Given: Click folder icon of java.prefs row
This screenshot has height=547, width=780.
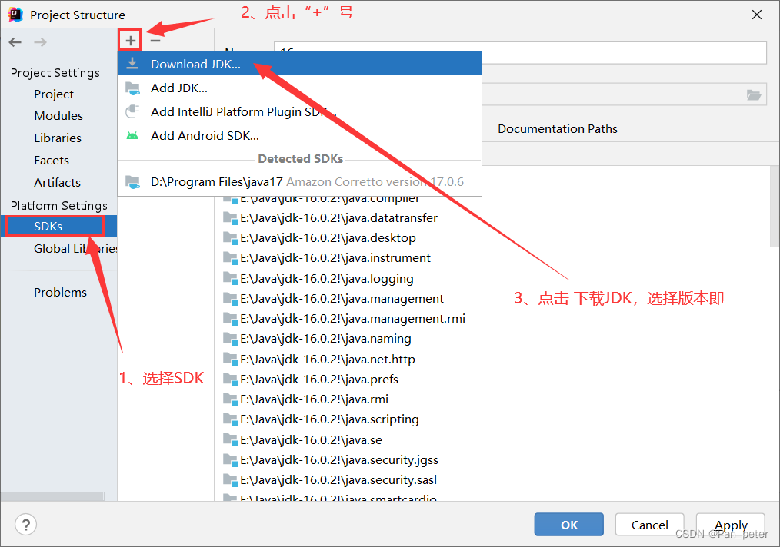Looking at the screenshot, I should pyautogui.click(x=230, y=379).
